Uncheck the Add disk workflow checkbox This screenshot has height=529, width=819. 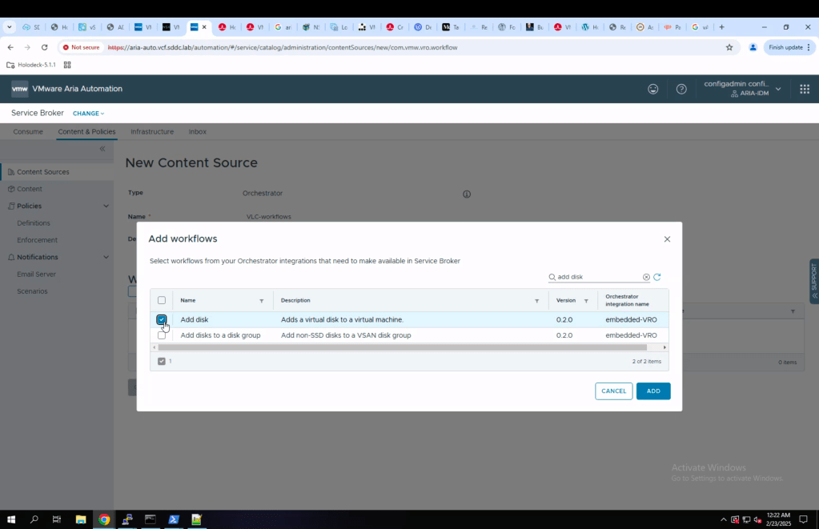click(x=162, y=319)
